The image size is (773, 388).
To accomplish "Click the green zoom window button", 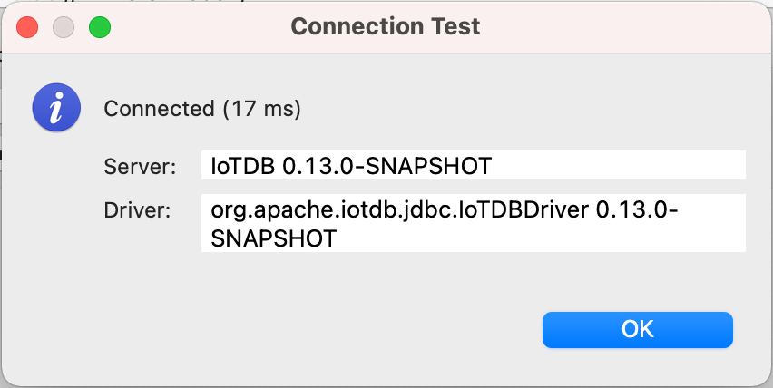I will click(99, 27).
